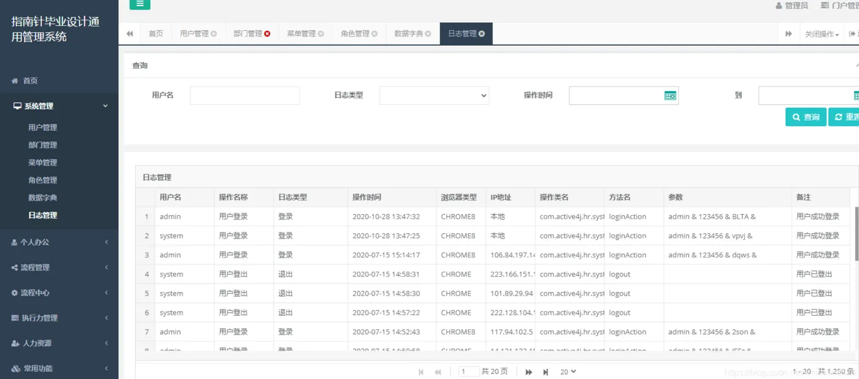
Task: Change page size dropdown showing 20
Action: [x=568, y=372]
